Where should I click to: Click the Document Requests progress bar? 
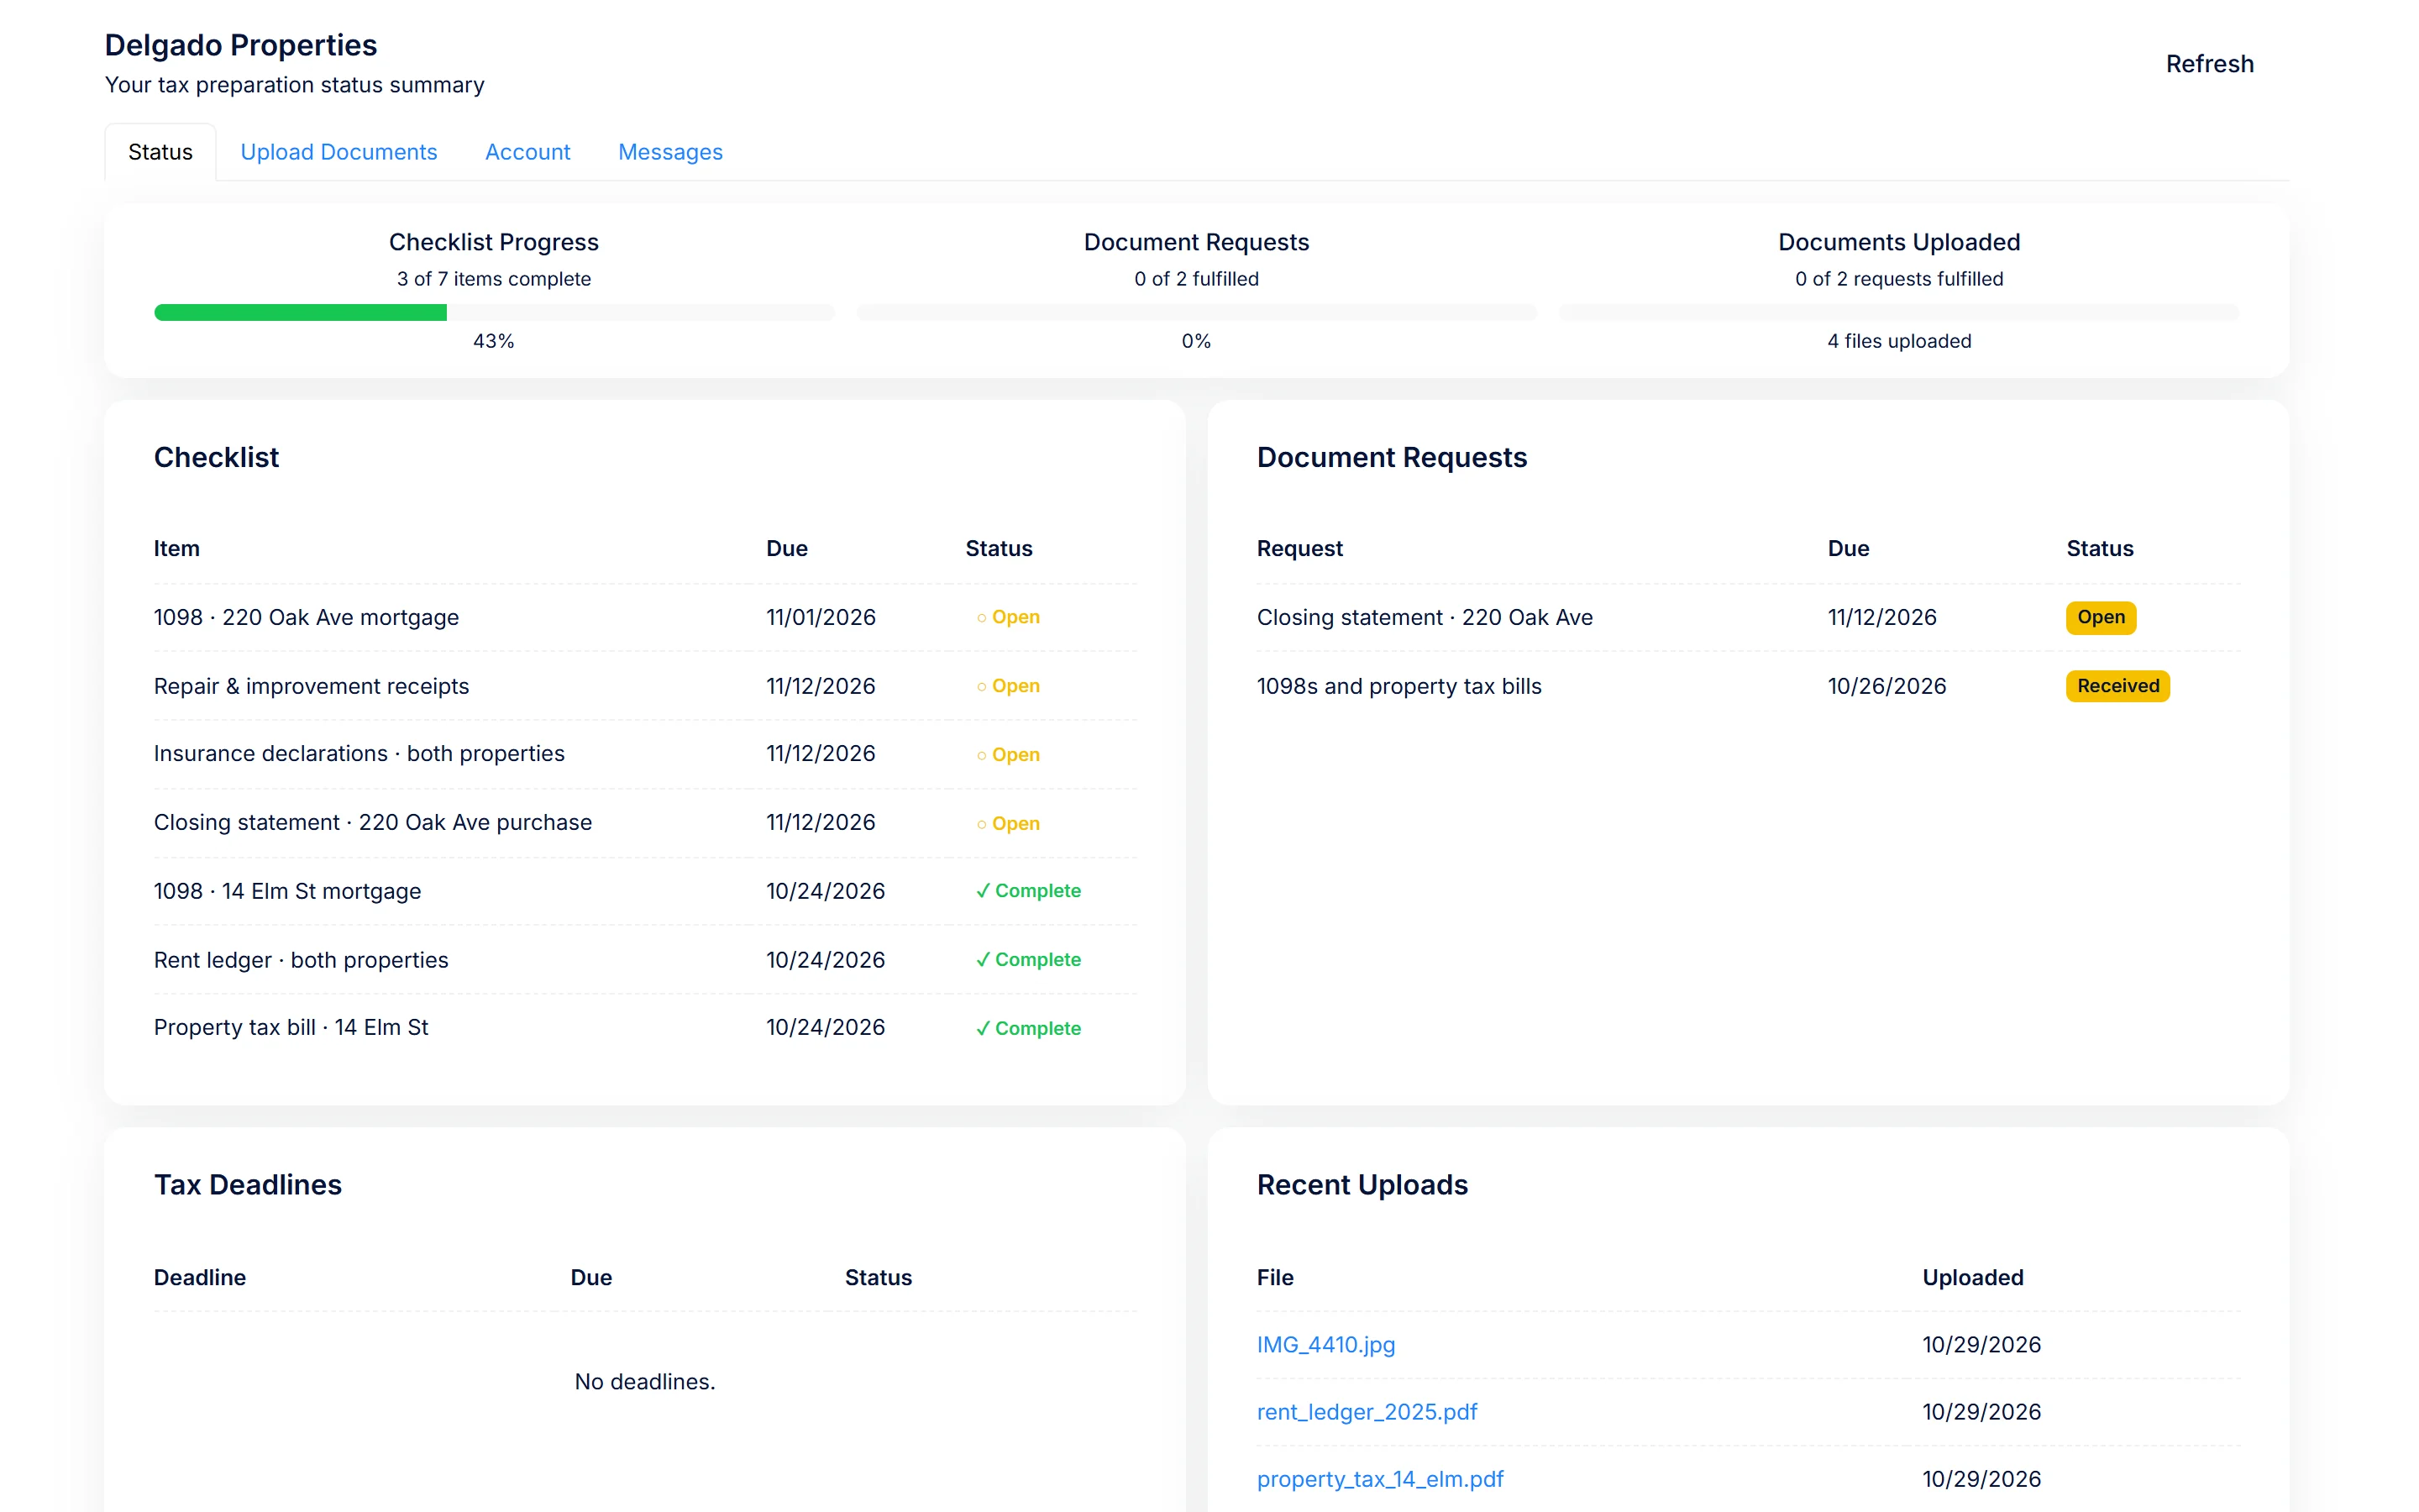(1197, 313)
